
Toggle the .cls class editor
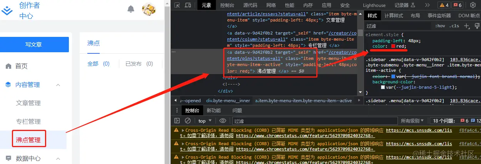454,26
